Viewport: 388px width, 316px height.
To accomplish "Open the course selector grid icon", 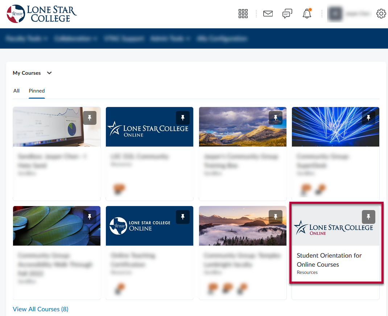I will pos(243,14).
